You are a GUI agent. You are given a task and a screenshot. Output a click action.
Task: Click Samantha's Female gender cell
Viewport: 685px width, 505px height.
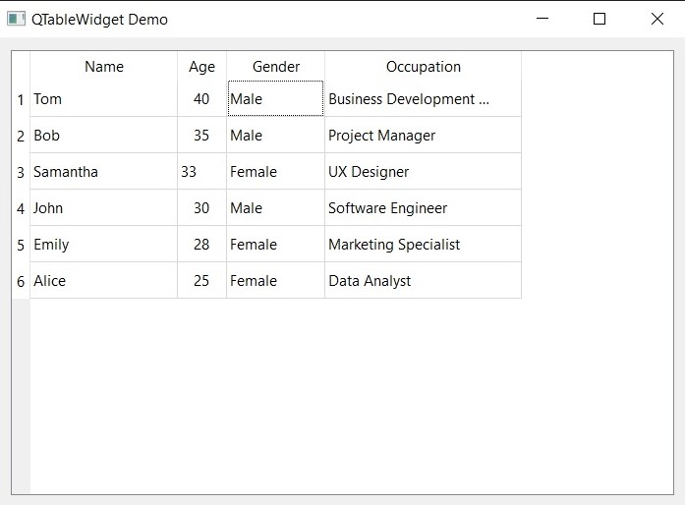(x=275, y=171)
